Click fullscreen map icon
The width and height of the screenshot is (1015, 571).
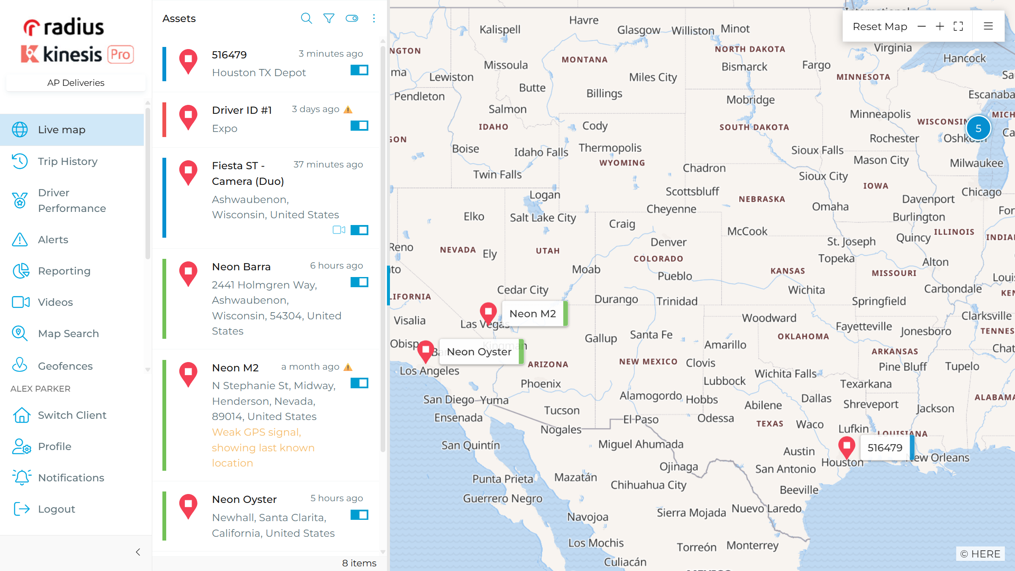(x=958, y=26)
